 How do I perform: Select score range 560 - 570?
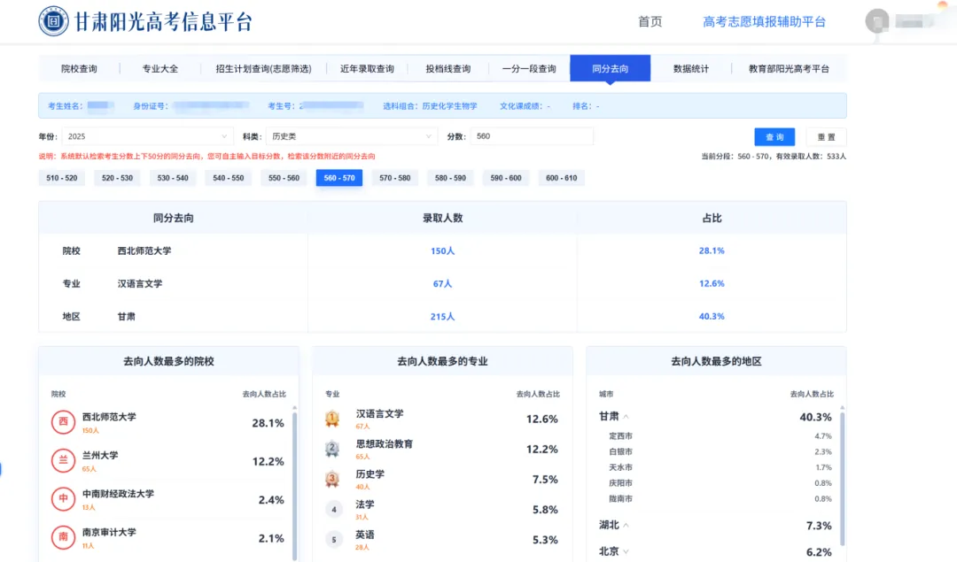[x=339, y=178]
